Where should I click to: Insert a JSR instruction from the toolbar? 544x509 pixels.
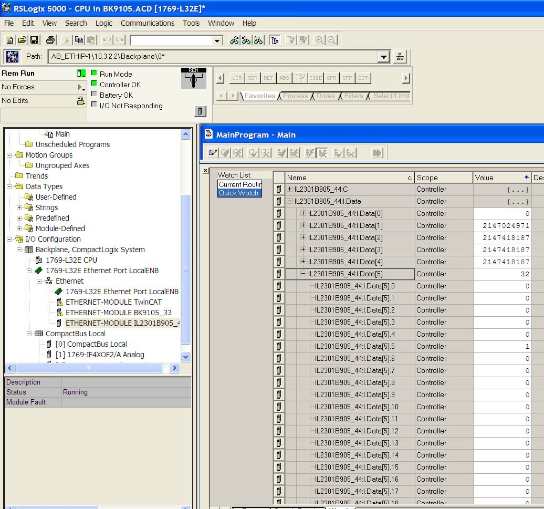237,78
